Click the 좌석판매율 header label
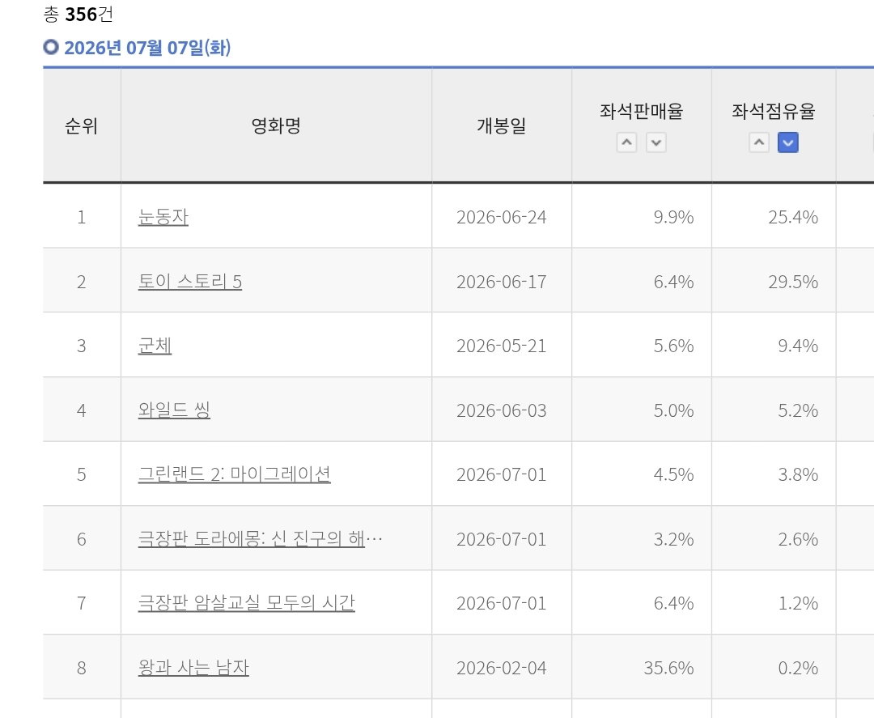Viewport: 874px width, 718px height. (x=642, y=112)
